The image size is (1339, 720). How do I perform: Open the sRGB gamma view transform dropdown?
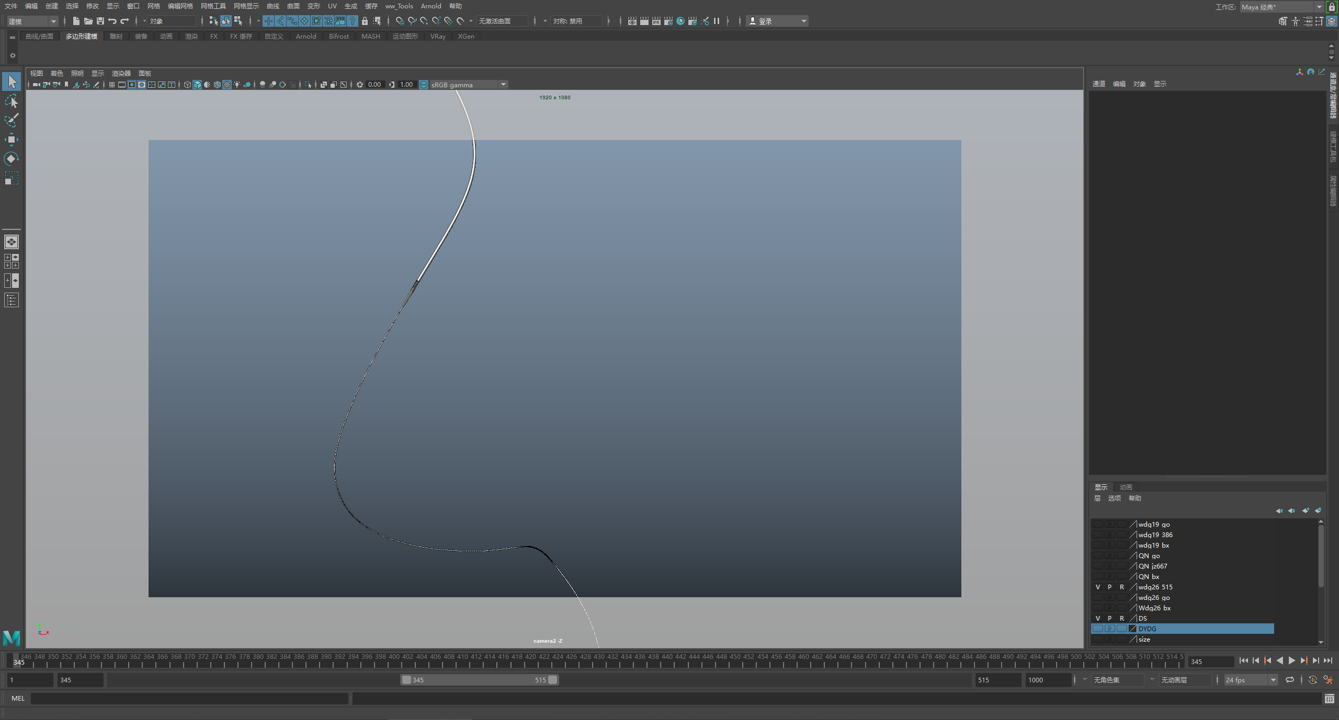click(x=469, y=85)
